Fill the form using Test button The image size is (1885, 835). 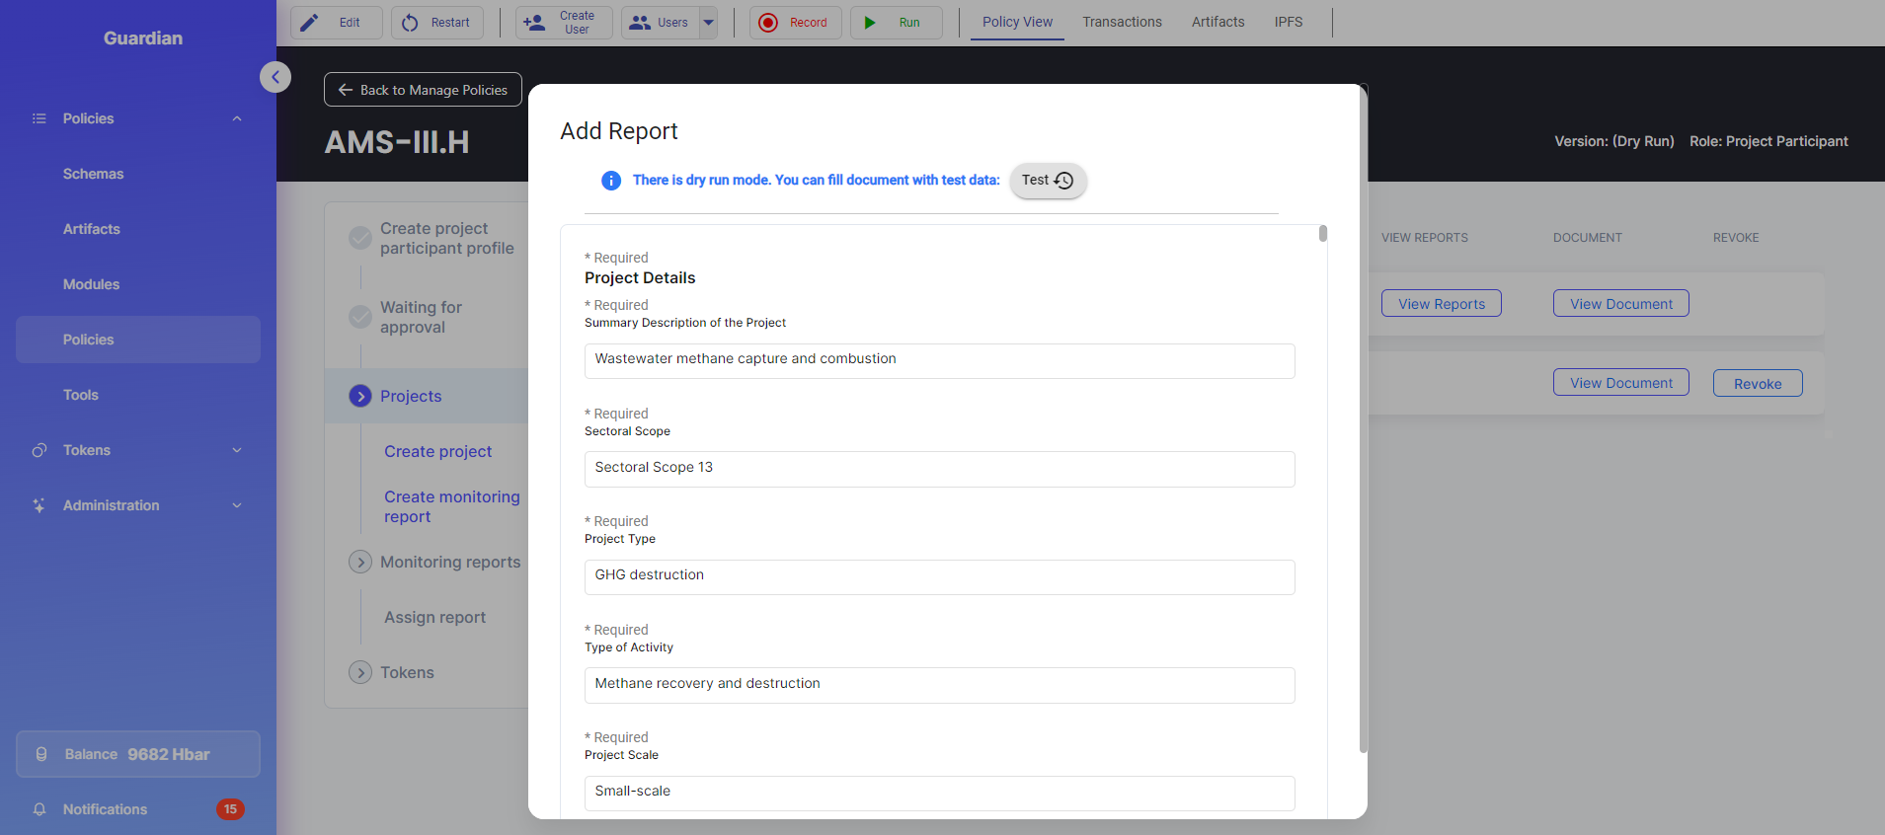click(x=1047, y=181)
